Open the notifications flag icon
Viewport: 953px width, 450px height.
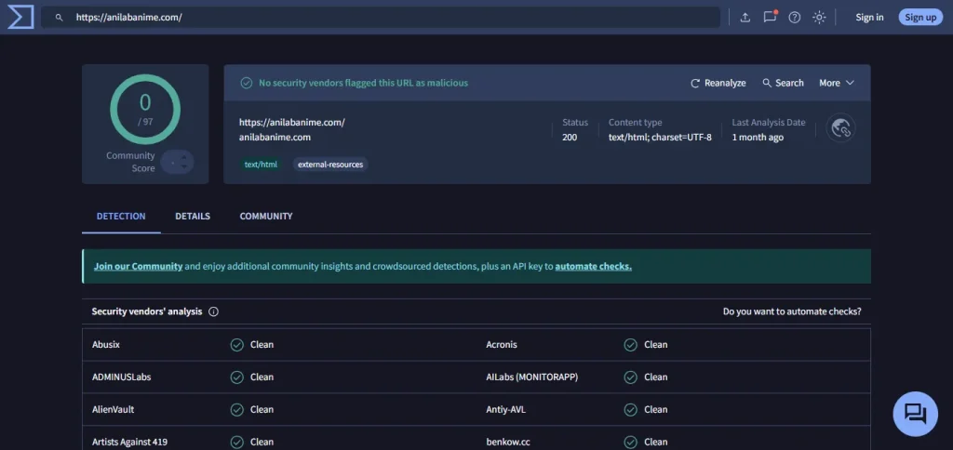(770, 17)
